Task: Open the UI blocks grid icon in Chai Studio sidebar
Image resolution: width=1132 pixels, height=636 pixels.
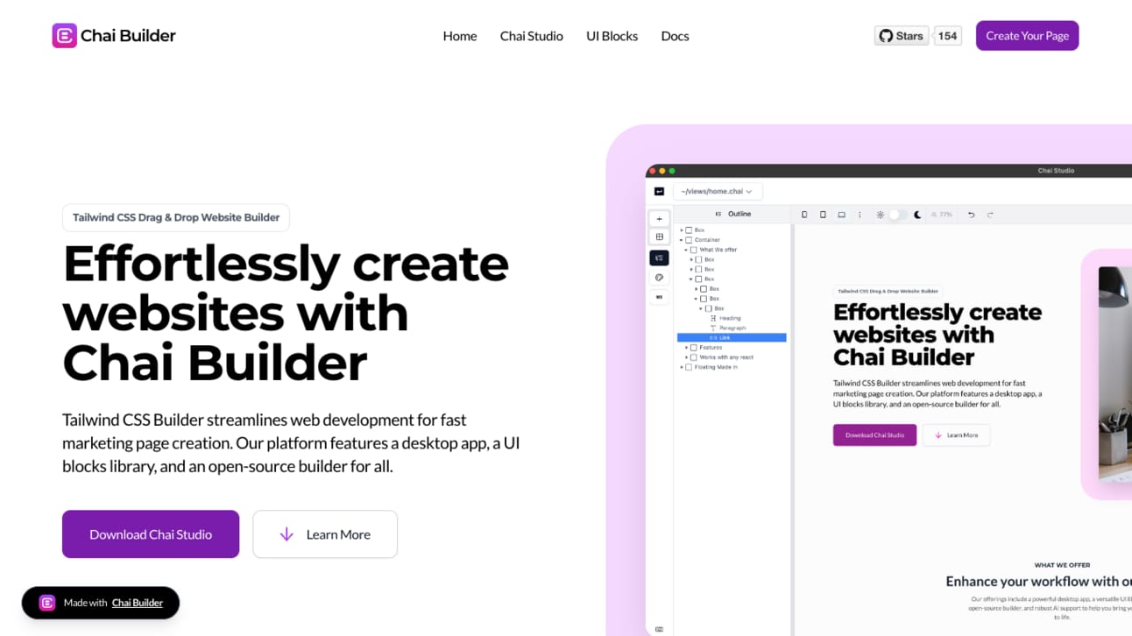Action: coord(660,237)
